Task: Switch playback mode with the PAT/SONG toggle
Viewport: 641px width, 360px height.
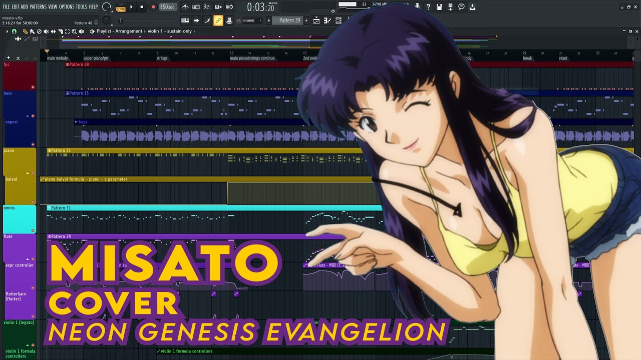Action: [x=121, y=7]
